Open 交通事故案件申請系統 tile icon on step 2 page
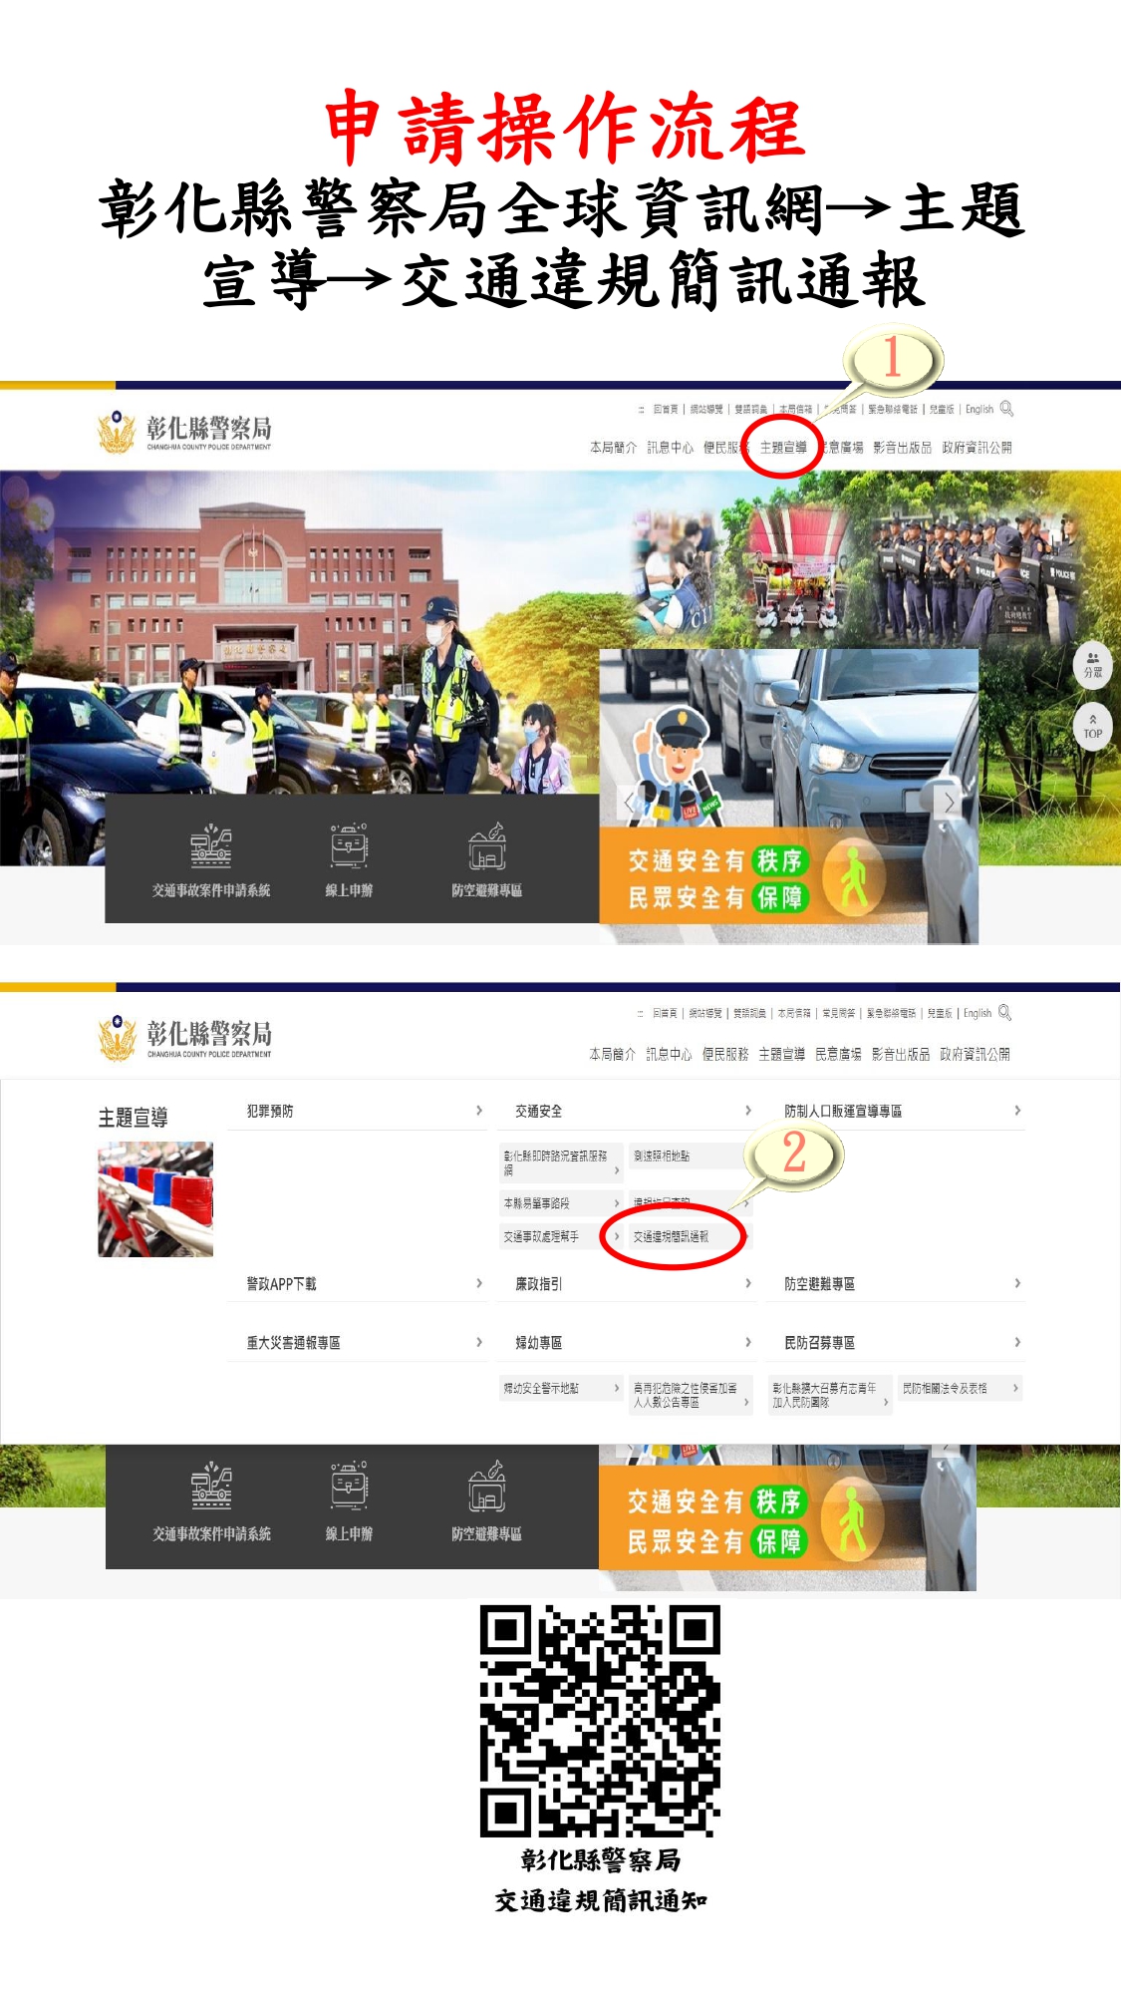This screenshot has height=1994, width=1121. pyautogui.click(x=211, y=1486)
